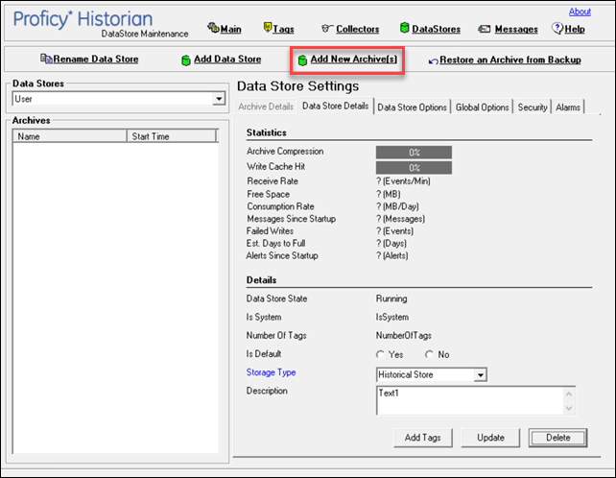Viewport: 616px width, 478px height.
Task: Select No for Is Default
Action: tap(430, 354)
